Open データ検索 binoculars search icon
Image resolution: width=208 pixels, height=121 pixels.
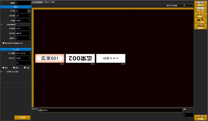coord(201,21)
